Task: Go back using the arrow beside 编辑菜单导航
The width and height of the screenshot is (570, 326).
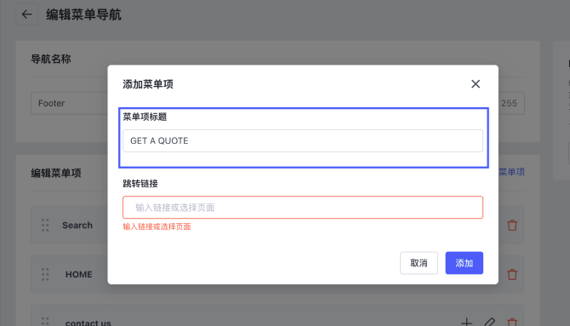Action: [x=26, y=14]
